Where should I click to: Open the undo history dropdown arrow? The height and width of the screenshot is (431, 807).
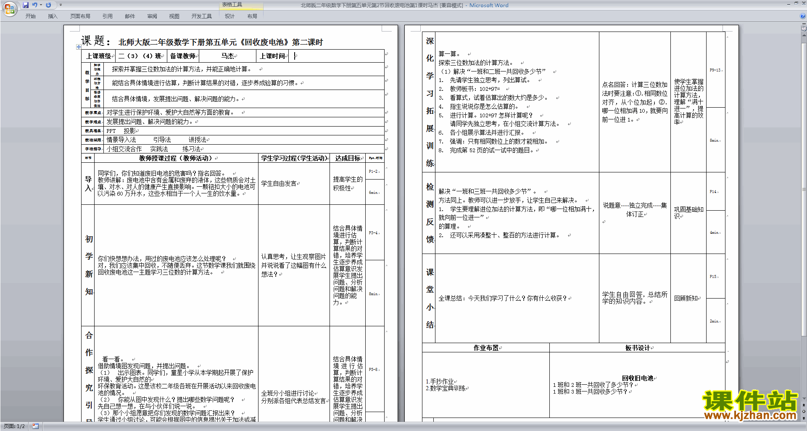[x=41, y=5]
